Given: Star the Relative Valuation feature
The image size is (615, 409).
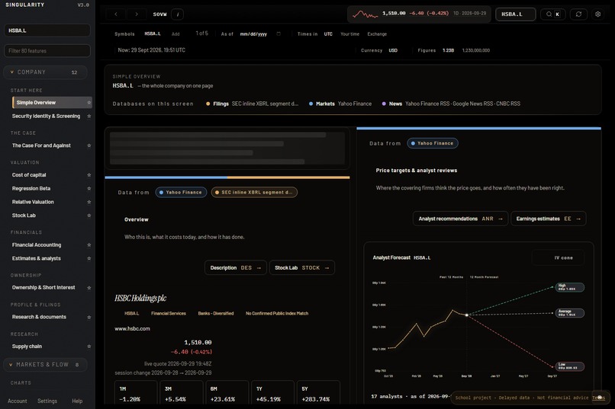Looking at the screenshot, I should 89,202.
